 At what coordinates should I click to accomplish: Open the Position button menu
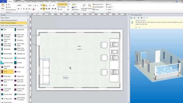89,7
